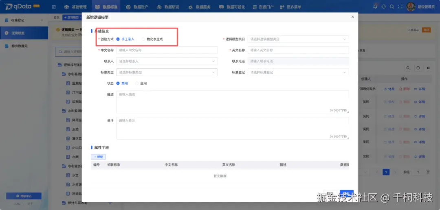The width and height of the screenshot is (440, 210).
Task: Click the page jump number input
Action: coord(418,172)
